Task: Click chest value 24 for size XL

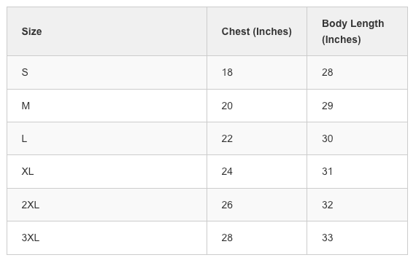Action: [227, 171]
